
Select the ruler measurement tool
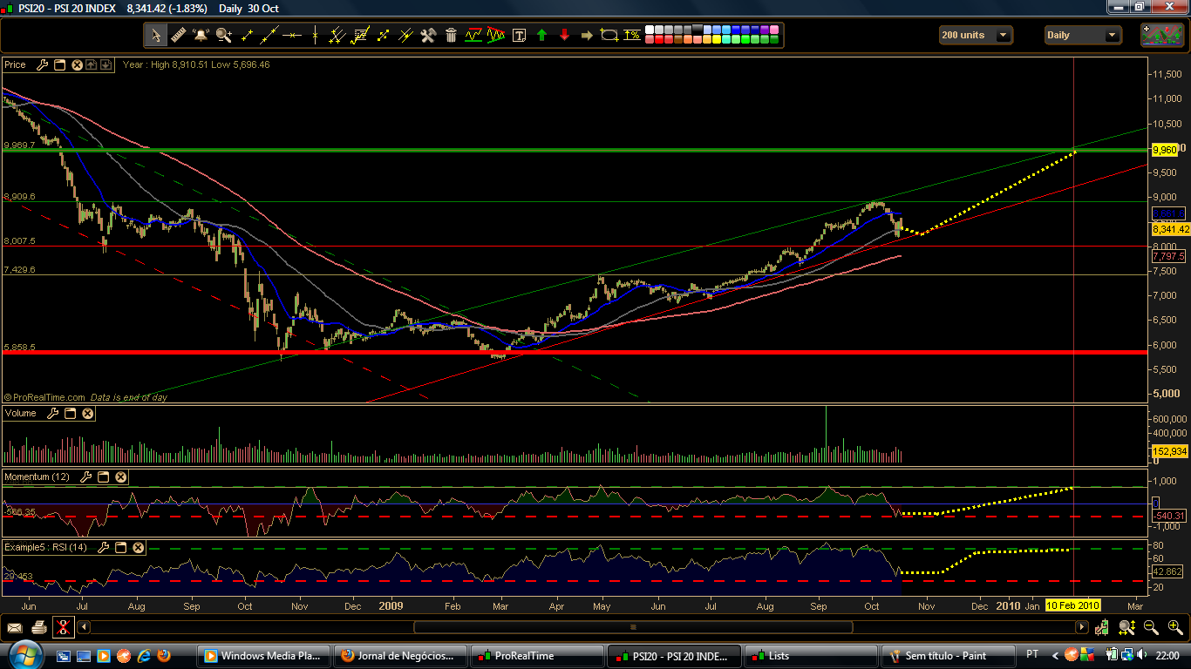[x=179, y=35]
